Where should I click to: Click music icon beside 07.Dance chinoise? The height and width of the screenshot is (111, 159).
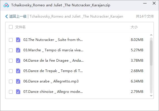(x=18, y=92)
